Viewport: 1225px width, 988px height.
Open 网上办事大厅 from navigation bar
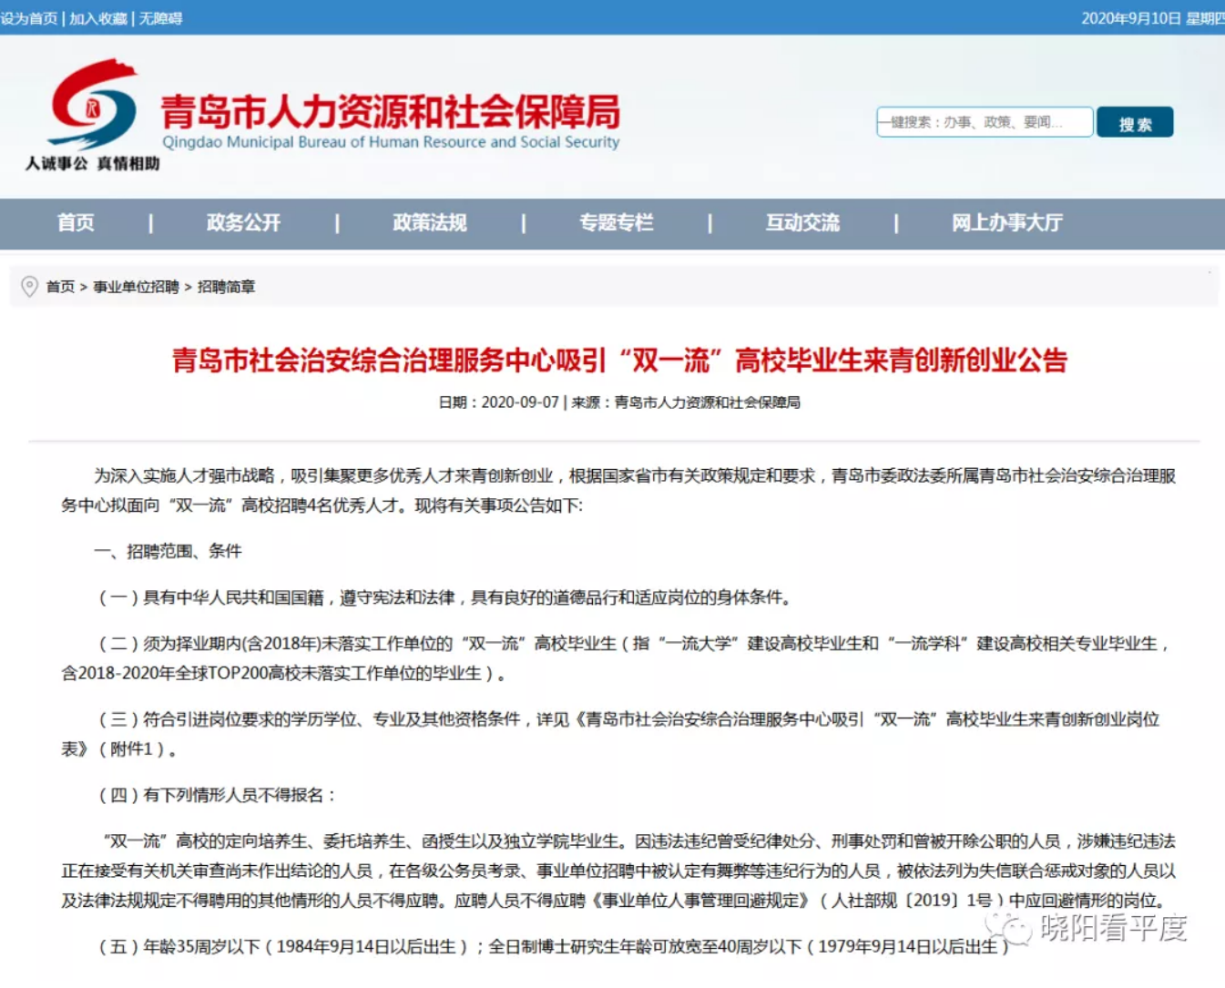[1006, 223]
